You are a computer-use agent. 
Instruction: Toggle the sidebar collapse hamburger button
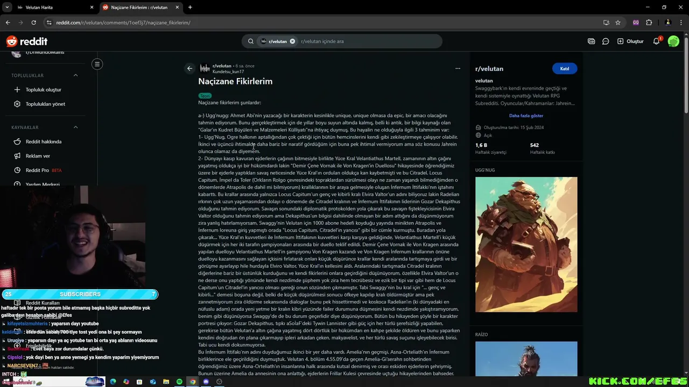tap(97, 64)
